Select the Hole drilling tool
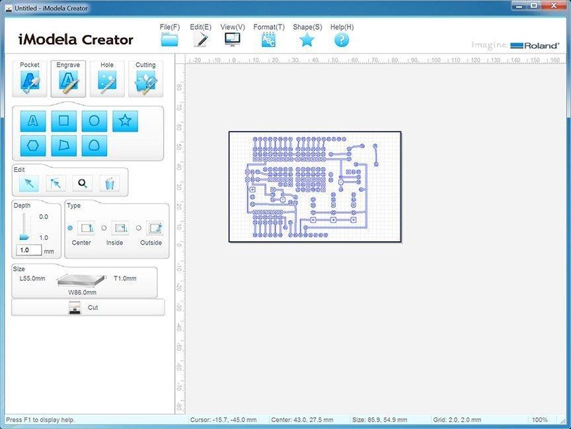Viewport: 571px width, 429px height. [x=106, y=77]
